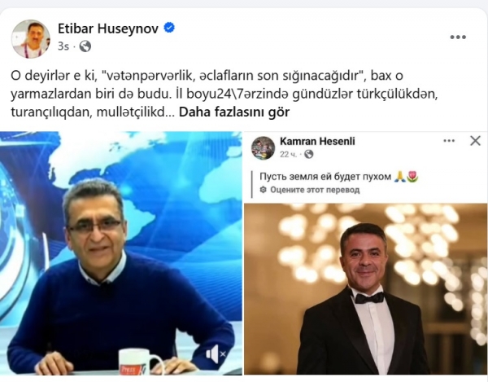The width and height of the screenshot is (488, 382).
Task: Click the 22 ч. timestamp
Action: pyautogui.click(x=288, y=154)
